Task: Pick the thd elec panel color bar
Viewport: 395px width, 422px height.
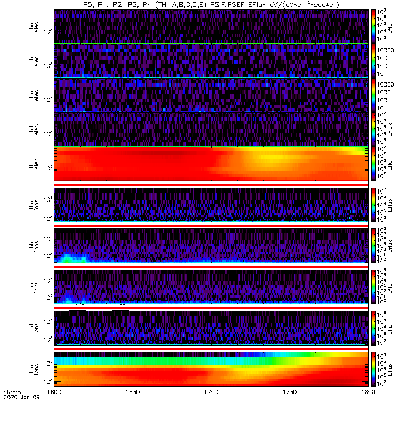Action: click(373, 129)
